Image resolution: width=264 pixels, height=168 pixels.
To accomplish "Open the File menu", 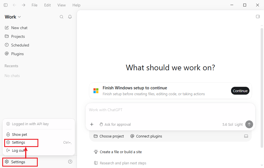I will [34, 5].
